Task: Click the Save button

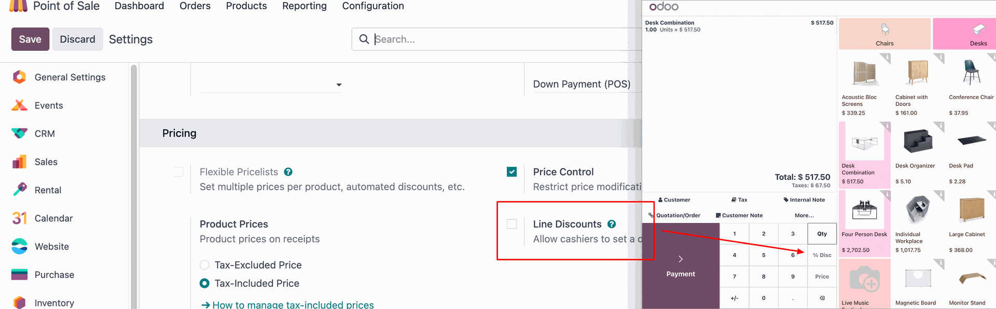Action: 30,39
